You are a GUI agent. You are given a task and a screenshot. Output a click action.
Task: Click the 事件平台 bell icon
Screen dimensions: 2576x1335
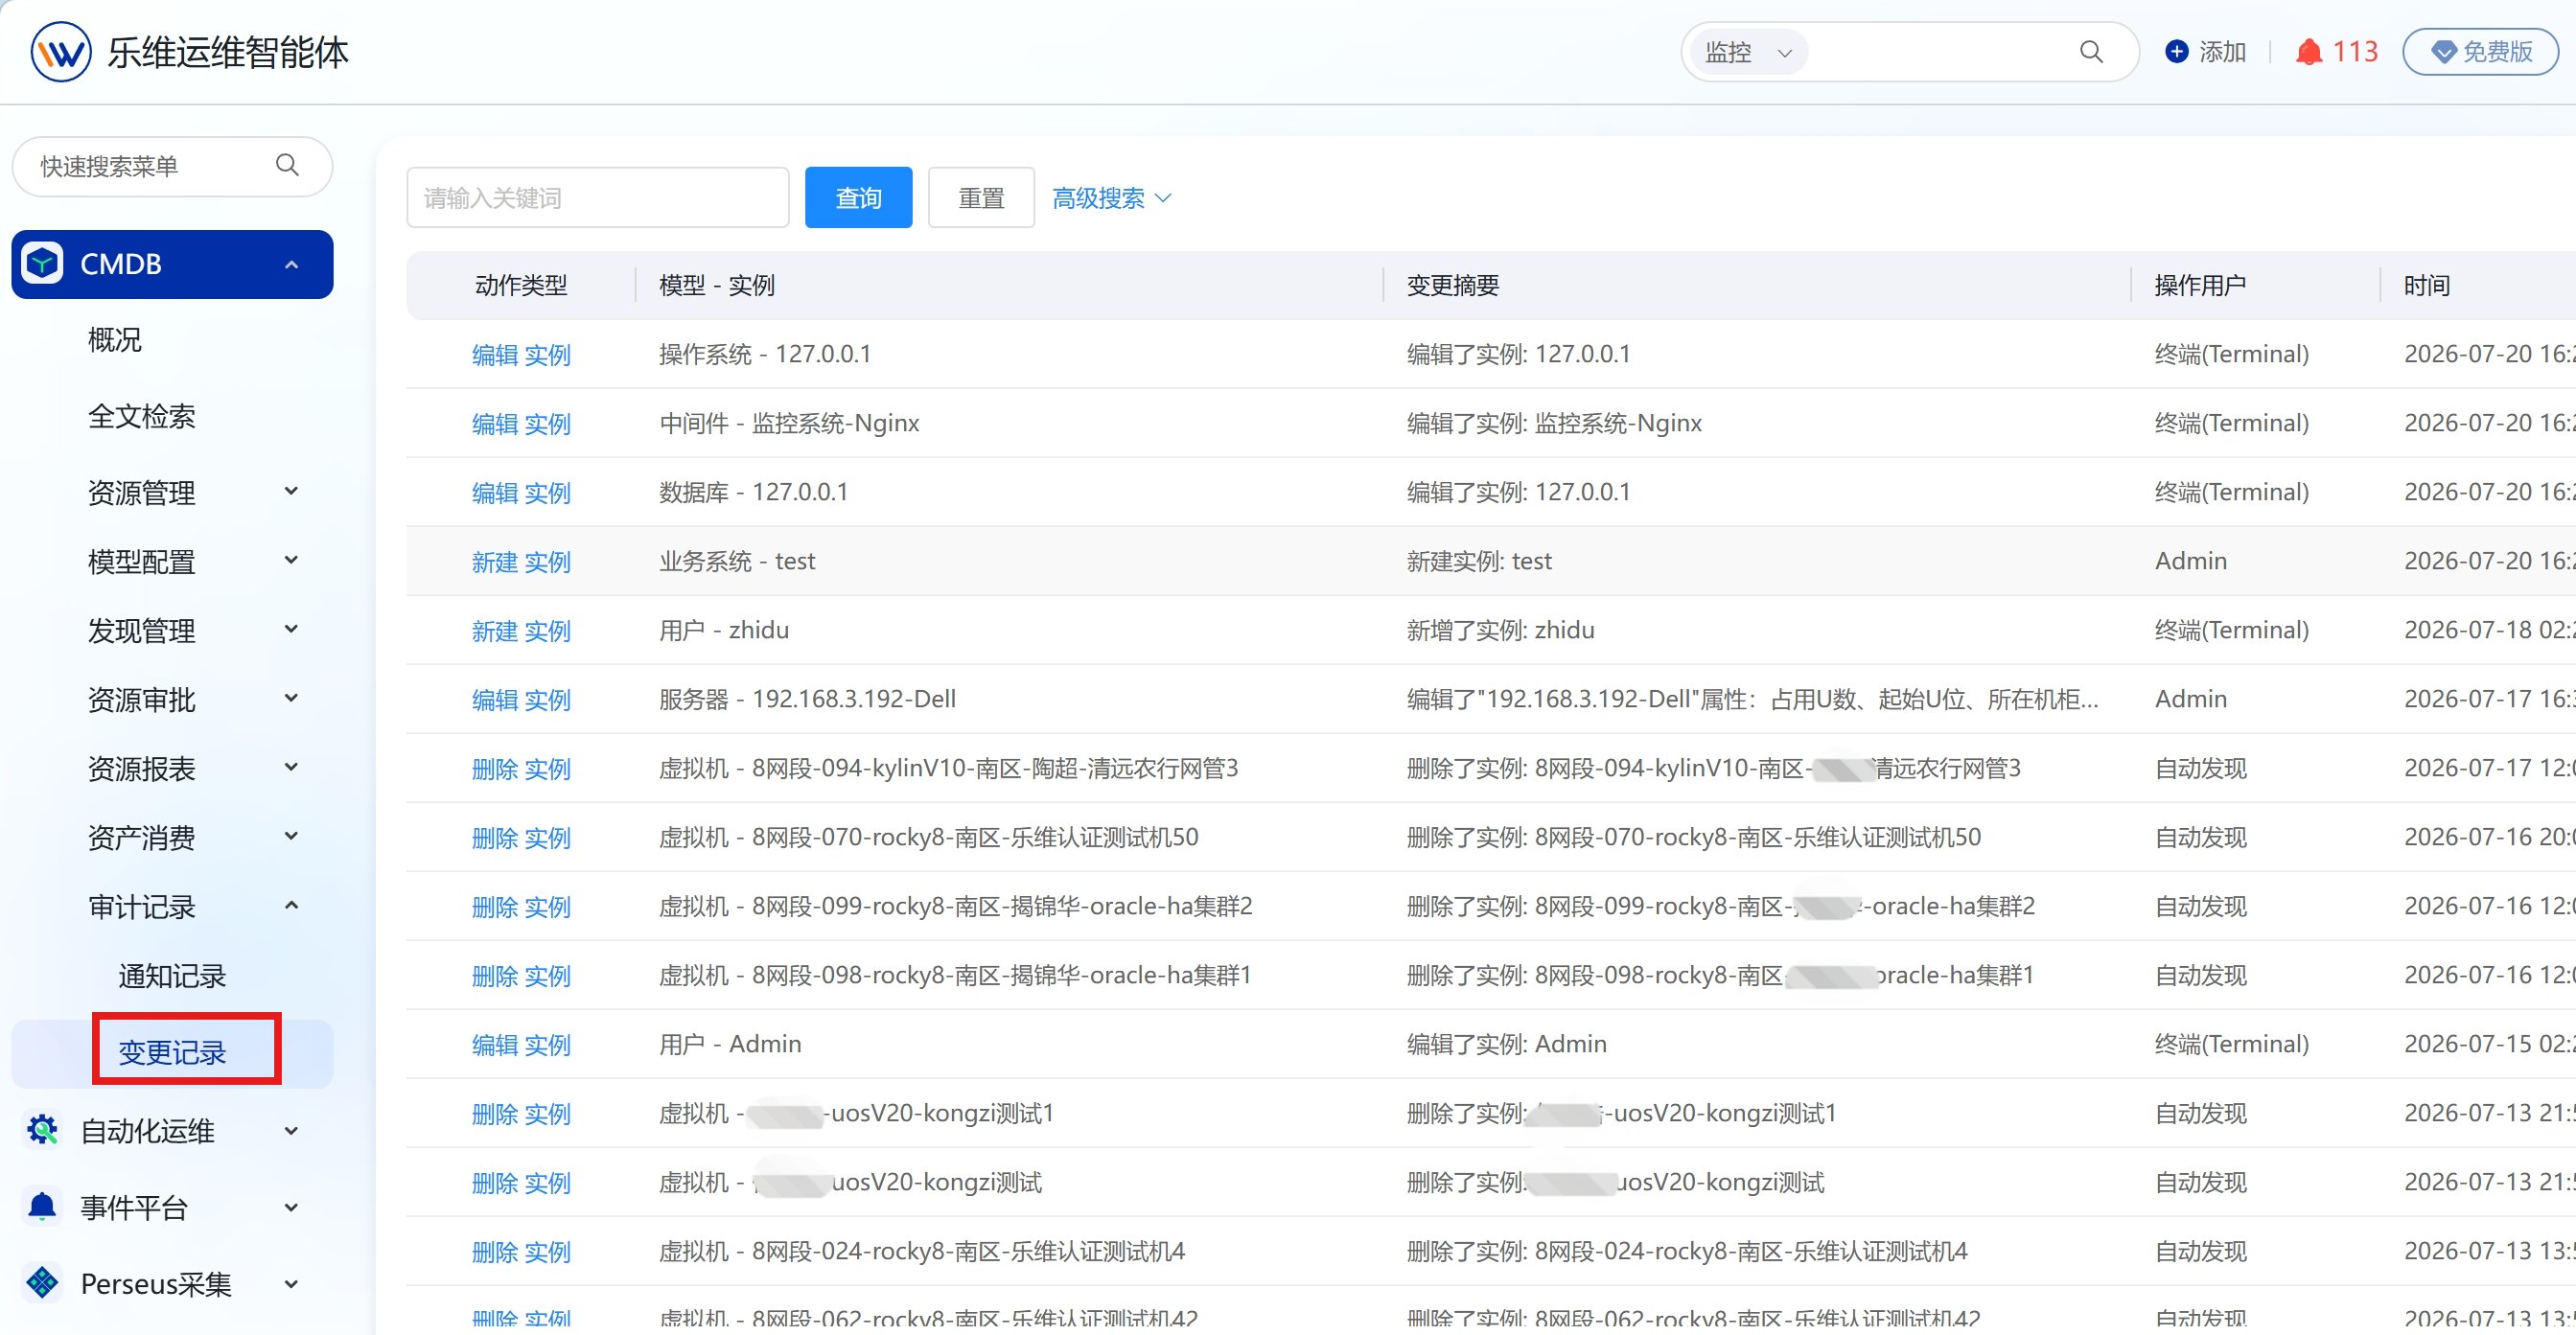[42, 1207]
